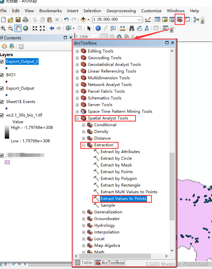Screen dimensions: 212x269
Task: Open the ModelBuilder window icon
Action: 196,20
